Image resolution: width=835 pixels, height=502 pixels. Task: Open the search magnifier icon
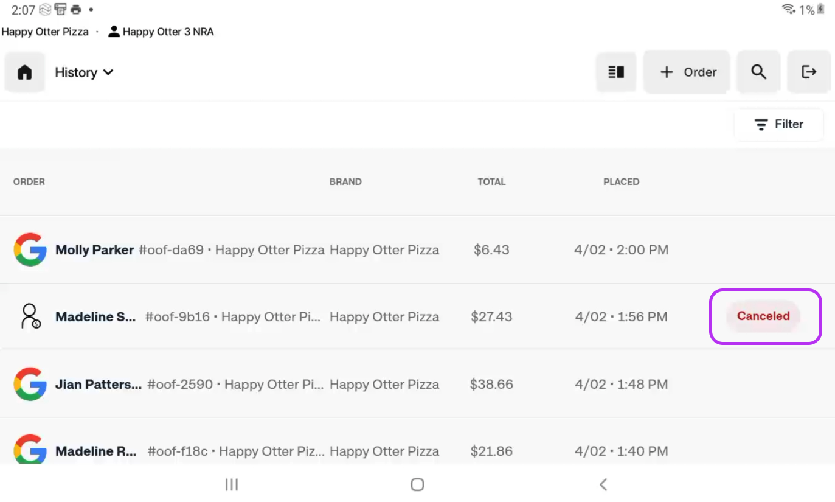pyautogui.click(x=758, y=72)
